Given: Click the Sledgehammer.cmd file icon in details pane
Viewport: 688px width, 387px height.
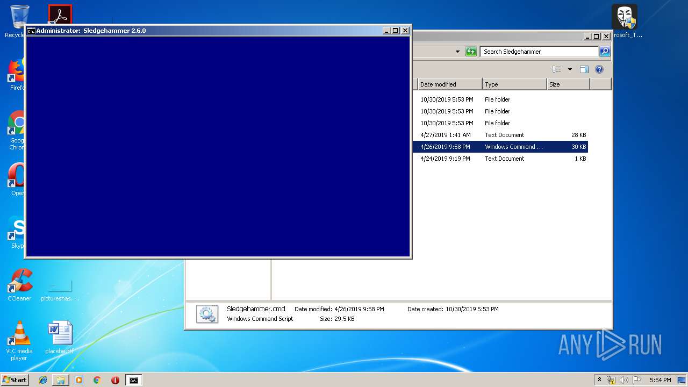Looking at the screenshot, I should click(x=207, y=314).
